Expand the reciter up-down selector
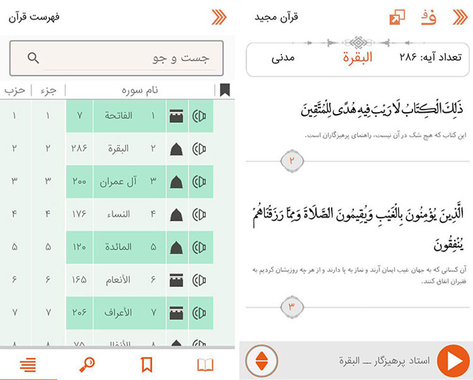Viewport: 473px width, 380px height. click(x=263, y=361)
